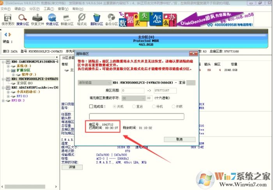Click the 系统 (E:) drive icon
The height and width of the screenshot is (190, 273).
(13, 66)
